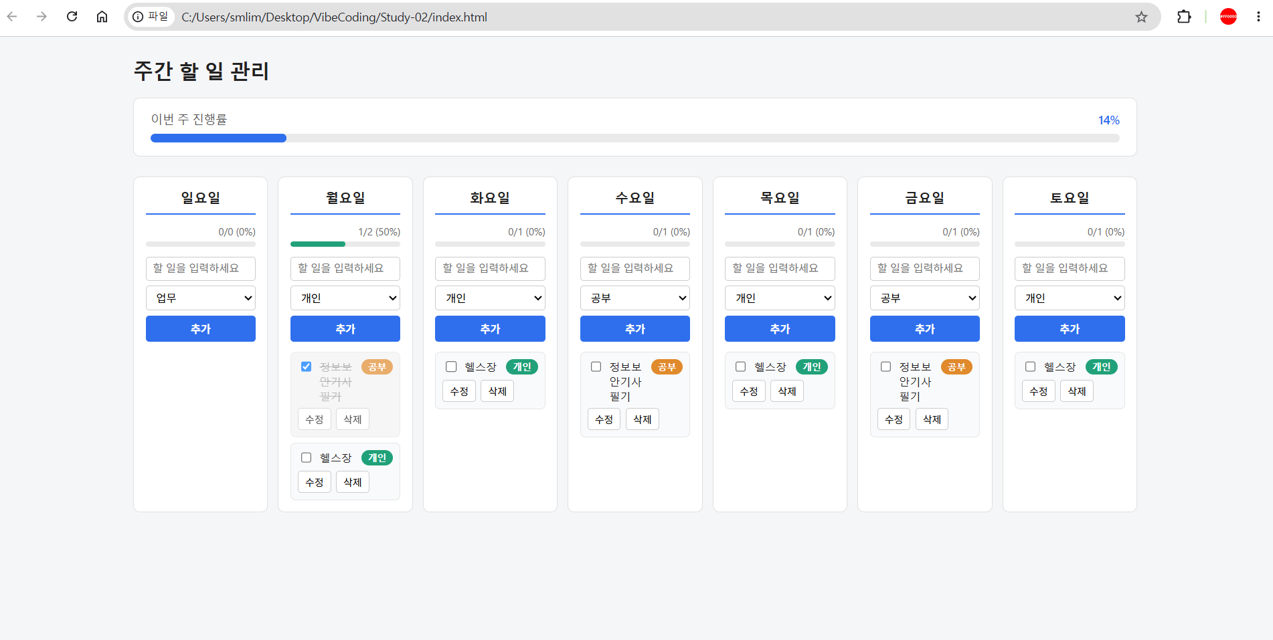The width and height of the screenshot is (1273, 640).
Task: Click the browser address bar URL
Action: (x=334, y=17)
